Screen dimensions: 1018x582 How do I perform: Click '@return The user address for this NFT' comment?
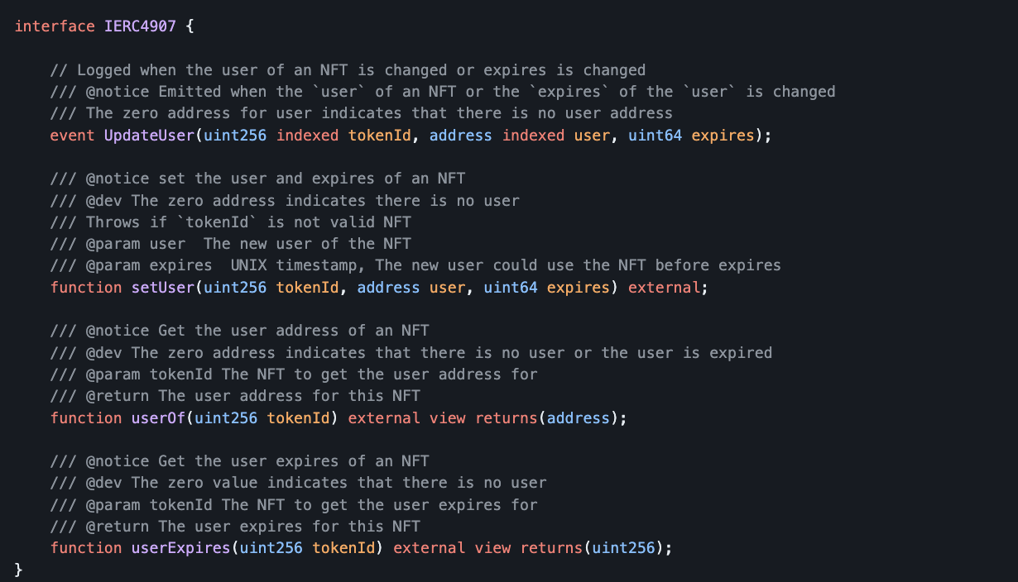point(235,396)
